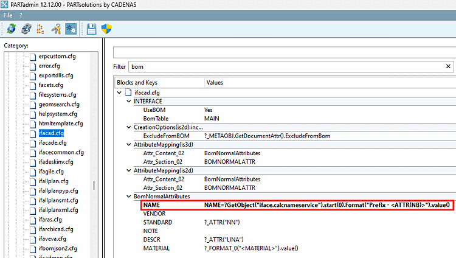Select the MATERIAL key row
The width and height of the screenshot is (456, 258).
(156, 248)
